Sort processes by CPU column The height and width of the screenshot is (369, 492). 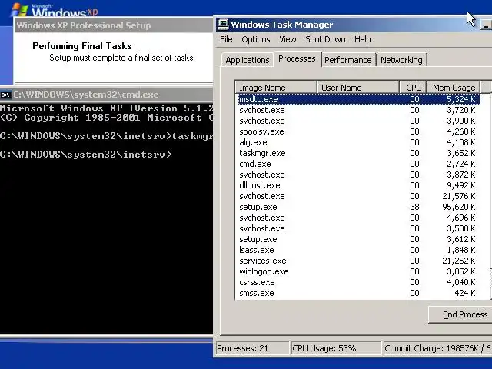(x=413, y=87)
